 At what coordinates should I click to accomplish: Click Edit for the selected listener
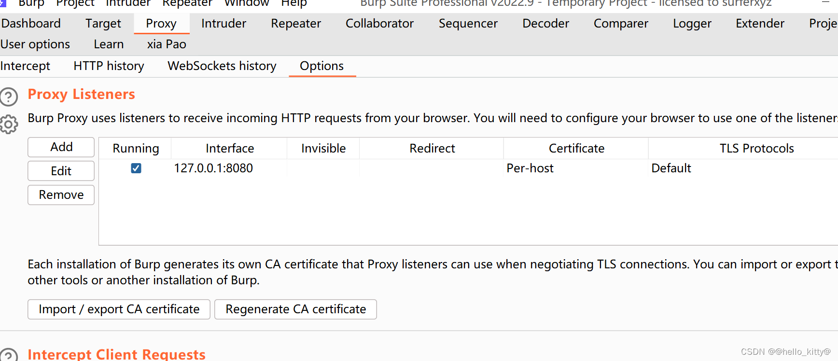pos(61,171)
